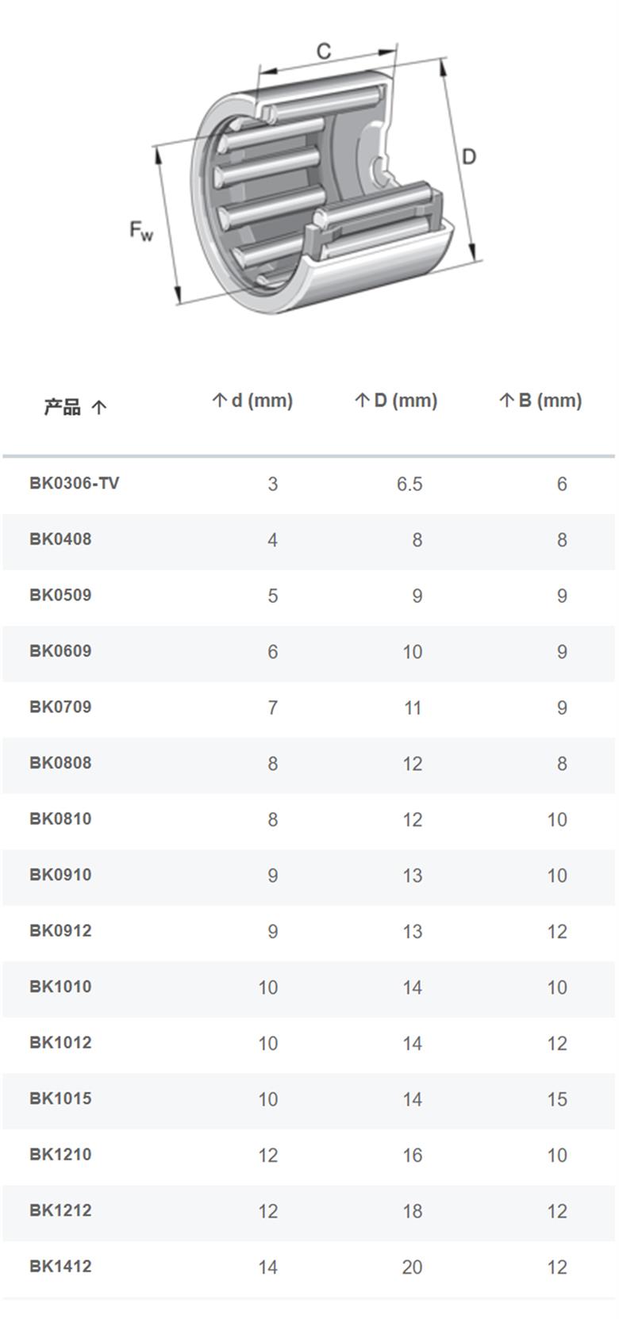Open the BK0912 entry
This screenshot has height=1319, width=619.
pyautogui.click(x=60, y=930)
